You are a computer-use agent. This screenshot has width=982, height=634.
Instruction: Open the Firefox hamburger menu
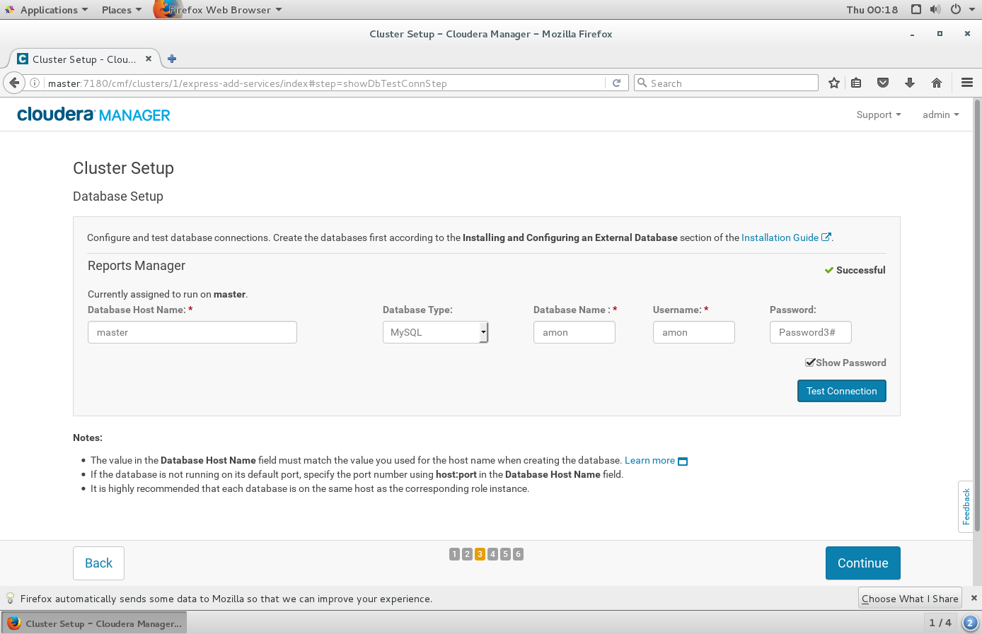(x=967, y=83)
